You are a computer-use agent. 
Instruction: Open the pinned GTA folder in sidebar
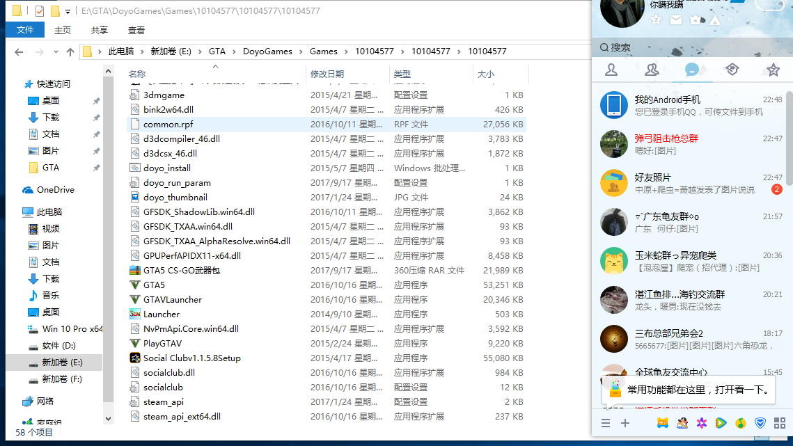click(x=51, y=168)
